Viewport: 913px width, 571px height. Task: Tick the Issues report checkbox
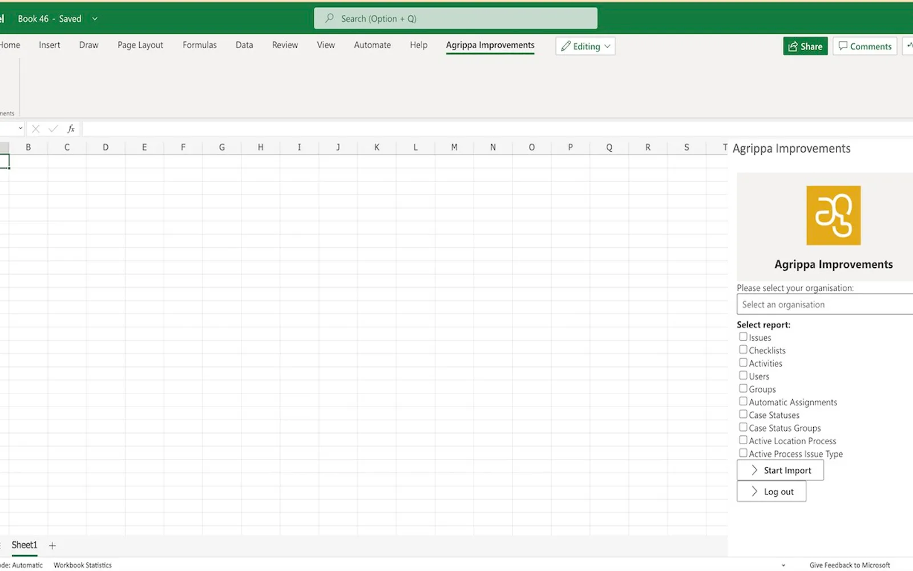point(743,337)
